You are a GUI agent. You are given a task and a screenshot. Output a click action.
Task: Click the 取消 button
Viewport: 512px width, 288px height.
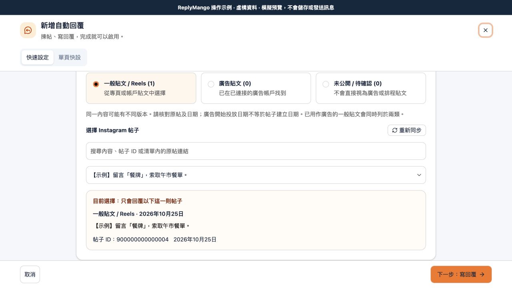tap(30, 274)
